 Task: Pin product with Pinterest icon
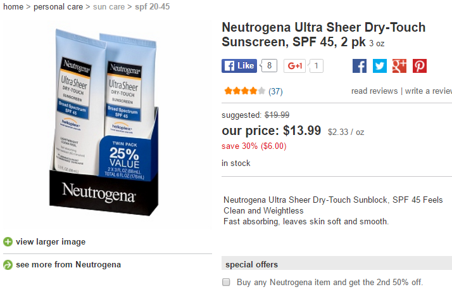pyautogui.click(x=420, y=66)
